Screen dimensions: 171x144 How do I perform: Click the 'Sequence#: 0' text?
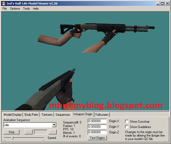click(72, 122)
